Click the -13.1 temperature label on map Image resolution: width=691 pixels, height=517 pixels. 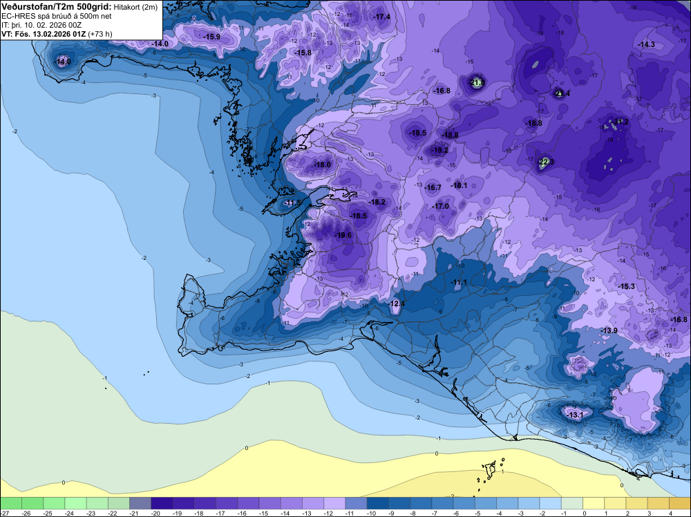(x=575, y=415)
